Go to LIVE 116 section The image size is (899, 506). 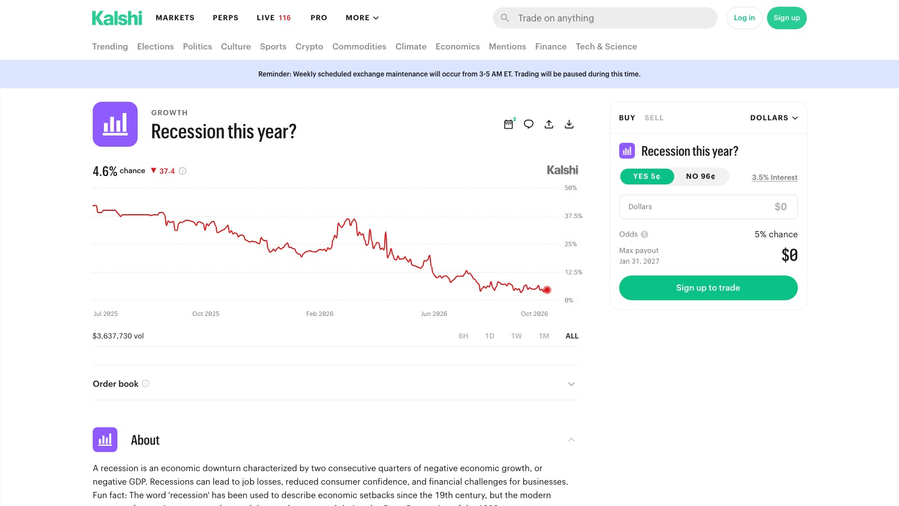click(x=274, y=18)
